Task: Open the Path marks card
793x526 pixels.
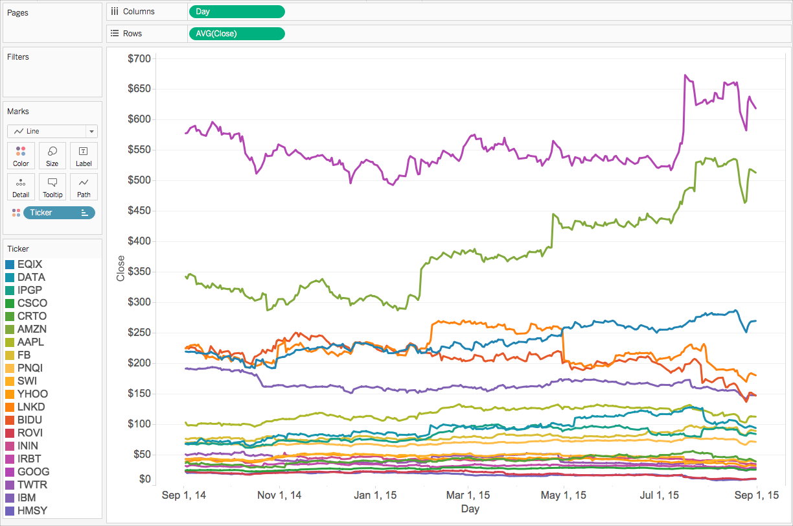Action: tap(84, 187)
